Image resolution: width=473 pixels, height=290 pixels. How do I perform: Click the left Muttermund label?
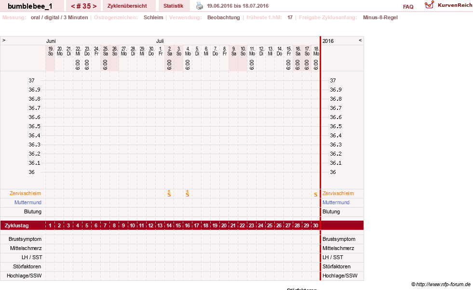pos(28,202)
